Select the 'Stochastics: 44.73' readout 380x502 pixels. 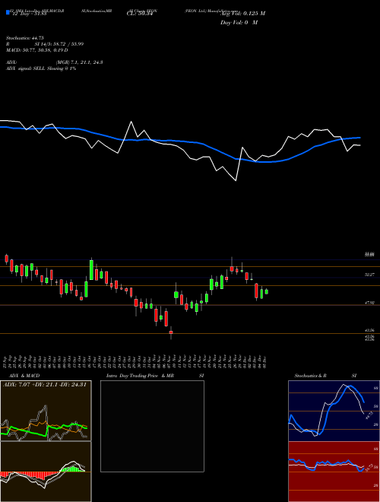click(x=24, y=38)
